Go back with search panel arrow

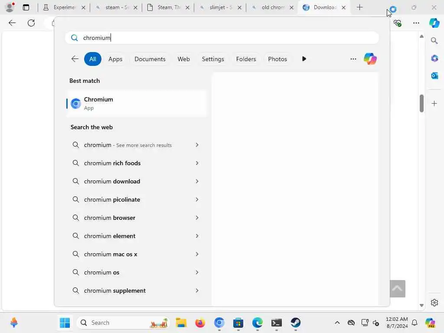75,59
